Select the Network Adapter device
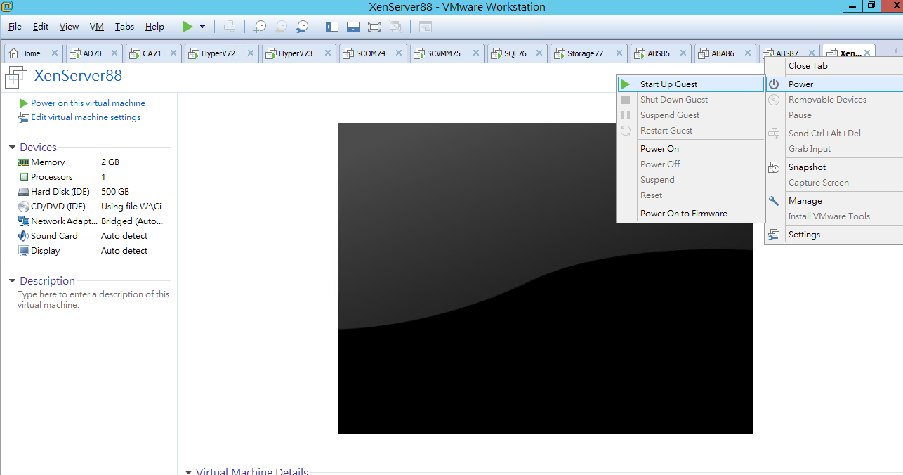The image size is (903, 475). click(93, 221)
